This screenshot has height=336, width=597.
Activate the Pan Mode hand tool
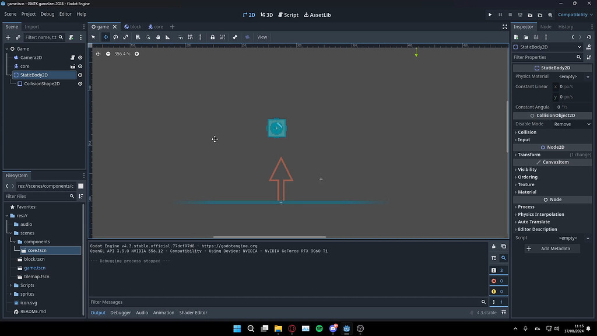click(x=157, y=37)
